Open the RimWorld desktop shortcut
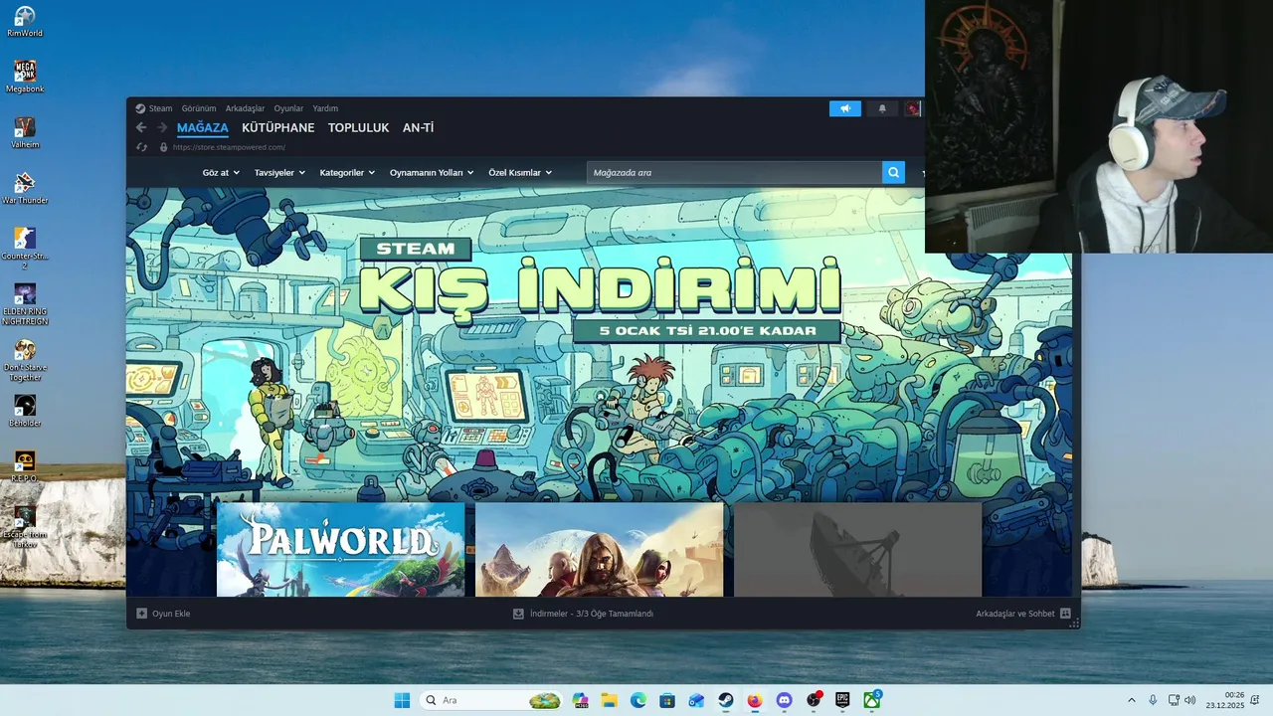 [25, 22]
